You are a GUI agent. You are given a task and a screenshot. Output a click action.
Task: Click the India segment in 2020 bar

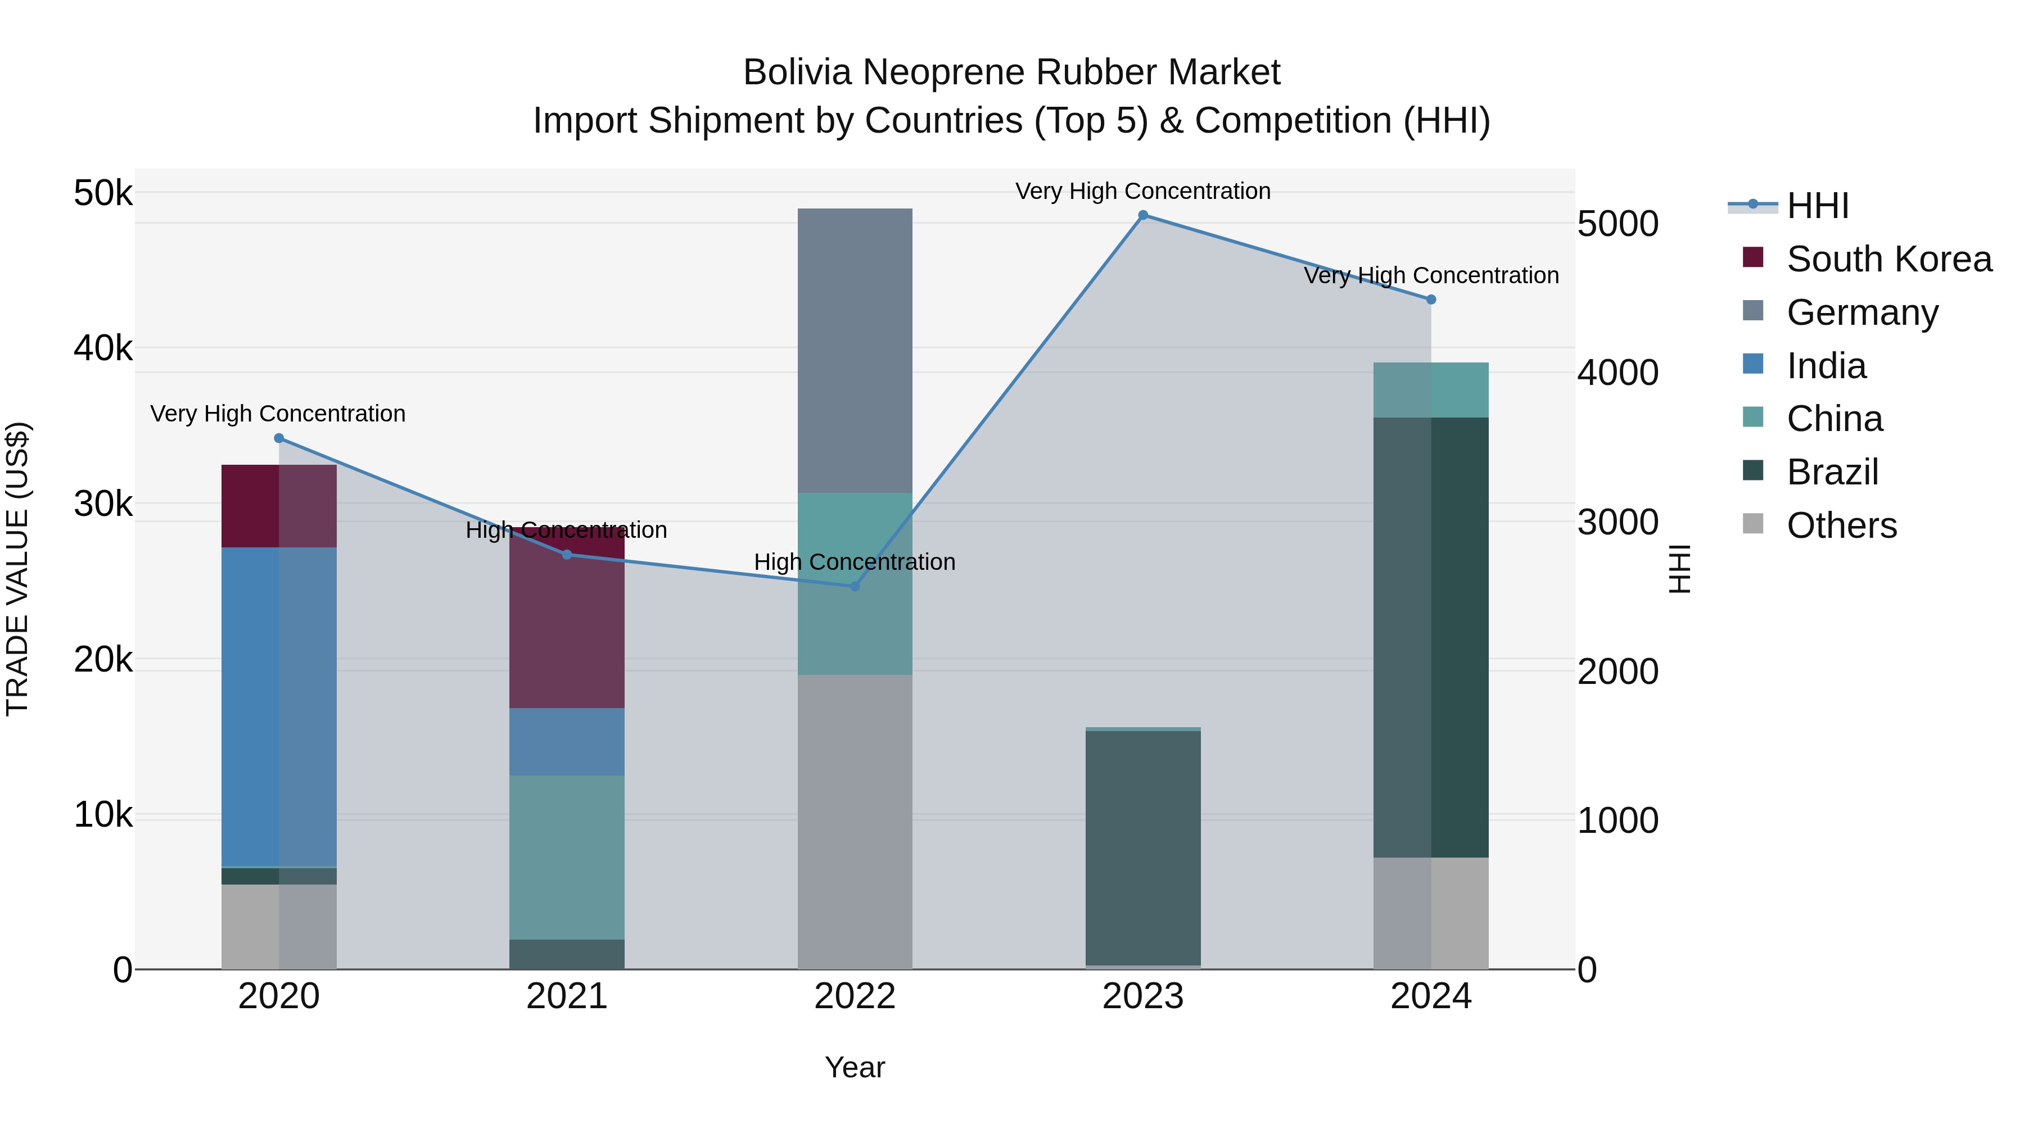pos(279,707)
